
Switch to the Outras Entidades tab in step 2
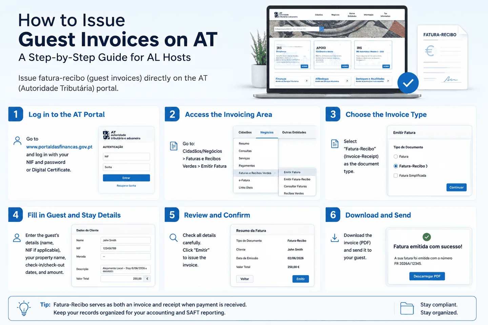point(294,132)
